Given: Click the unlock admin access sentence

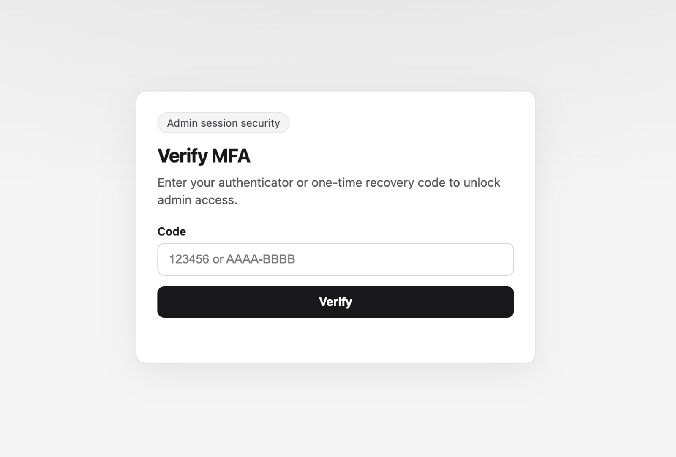Looking at the screenshot, I should (x=329, y=191).
